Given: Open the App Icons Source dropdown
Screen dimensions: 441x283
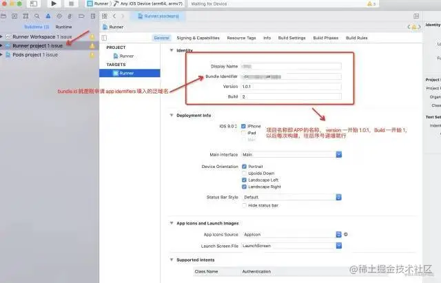Looking at the screenshot, I should [339, 234].
